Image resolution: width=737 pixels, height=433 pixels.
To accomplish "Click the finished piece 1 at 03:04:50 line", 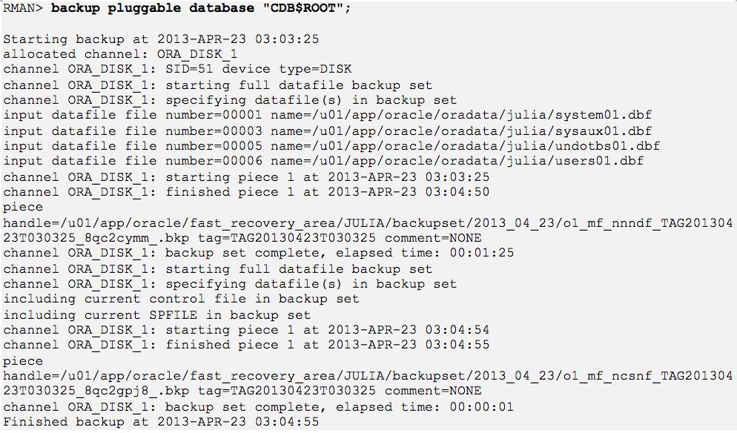I will coord(246,192).
